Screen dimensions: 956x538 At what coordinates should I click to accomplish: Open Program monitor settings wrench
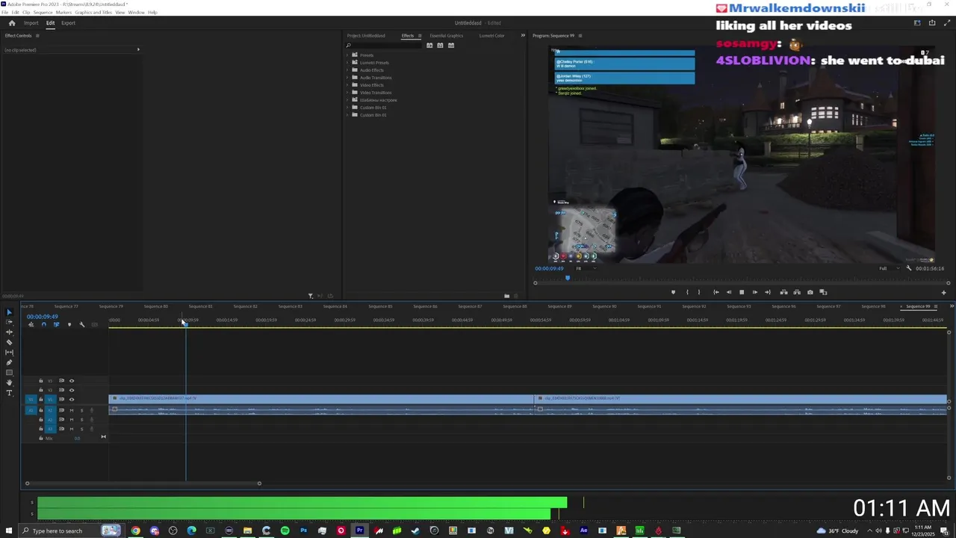tap(909, 268)
